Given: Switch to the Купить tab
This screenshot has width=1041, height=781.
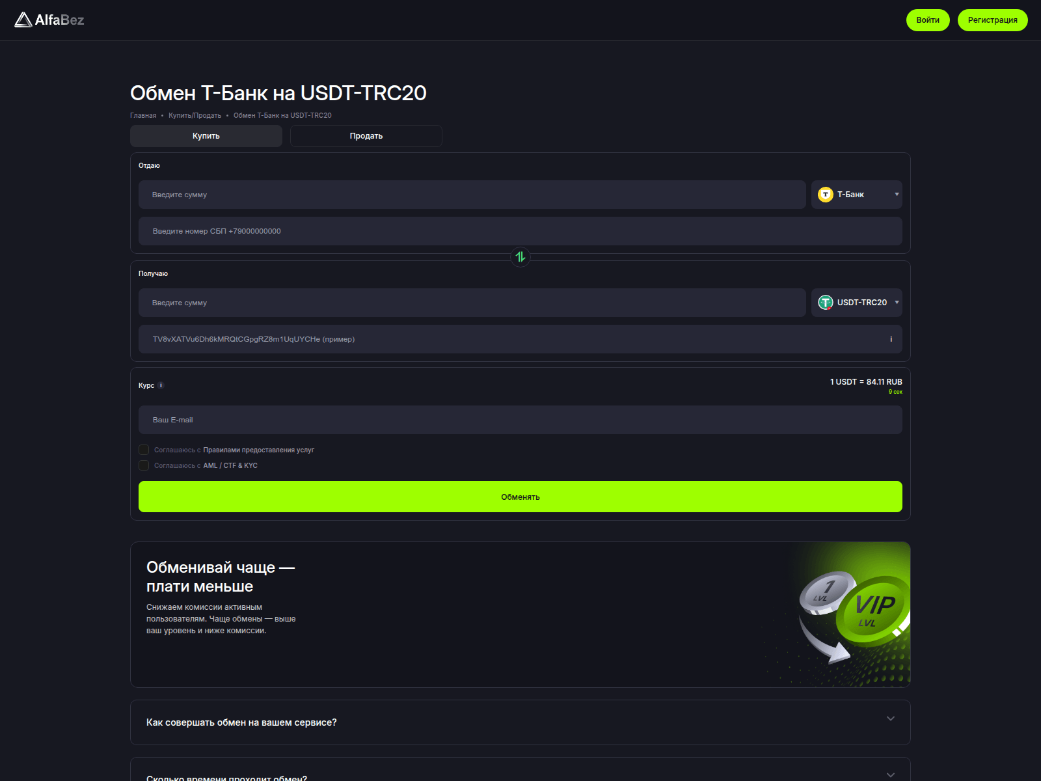Looking at the screenshot, I should [x=206, y=136].
